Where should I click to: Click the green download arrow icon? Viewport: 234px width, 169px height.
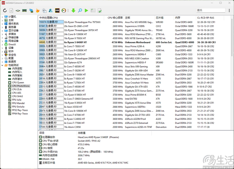pos(73,10)
